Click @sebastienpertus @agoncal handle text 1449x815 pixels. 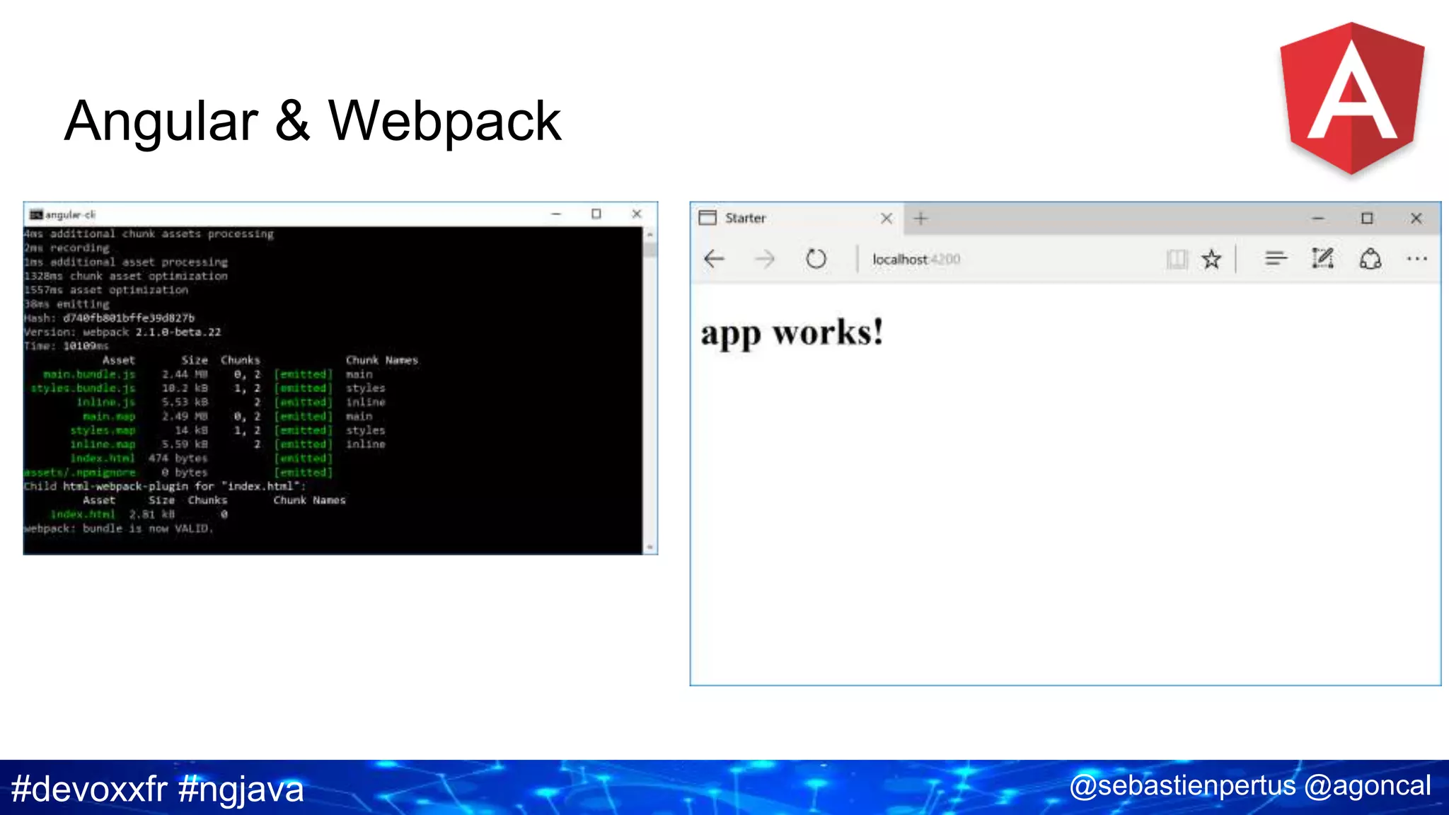pyautogui.click(x=1250, y=787)
